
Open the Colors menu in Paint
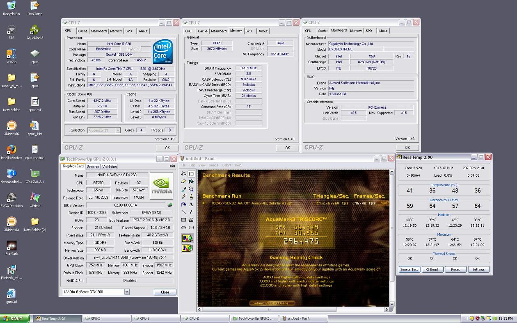[226, 165]
